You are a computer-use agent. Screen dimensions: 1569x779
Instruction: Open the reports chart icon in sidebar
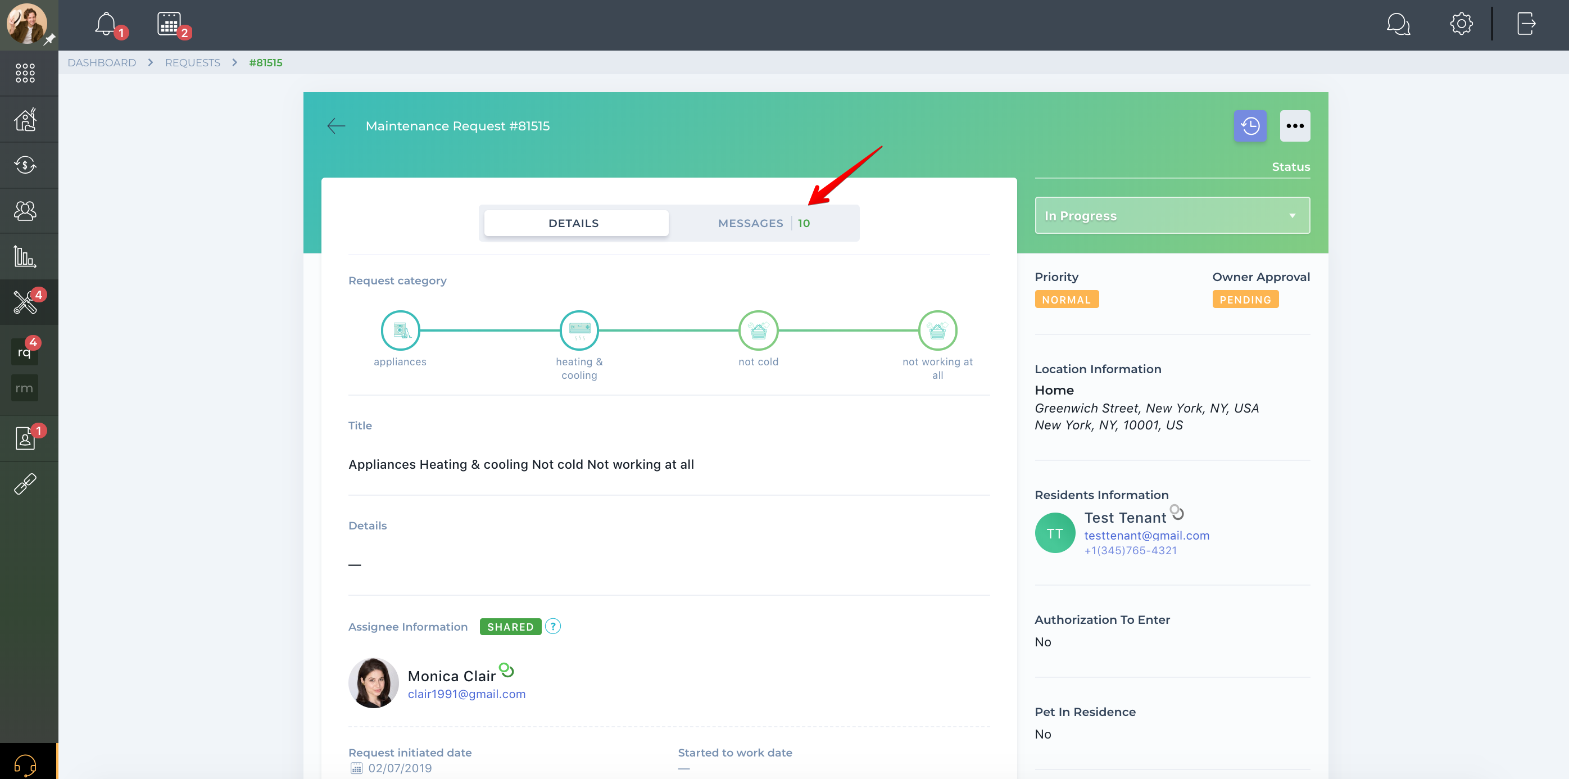(x=25, y=256)
